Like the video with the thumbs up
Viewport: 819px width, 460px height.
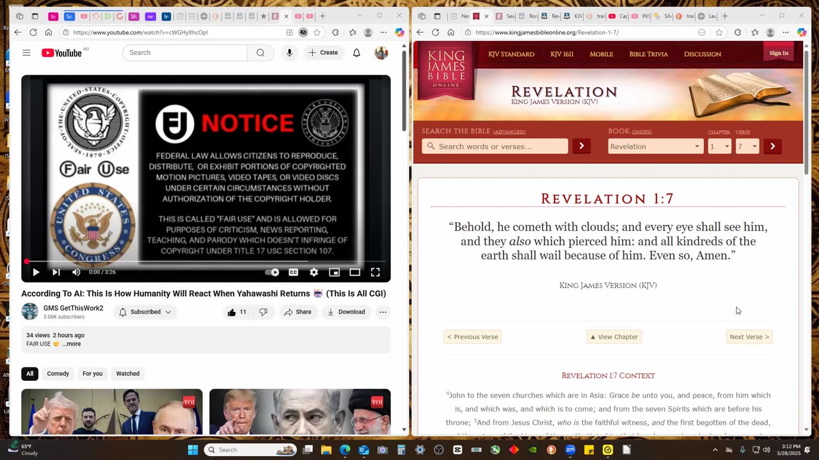[x=237, y=312]
